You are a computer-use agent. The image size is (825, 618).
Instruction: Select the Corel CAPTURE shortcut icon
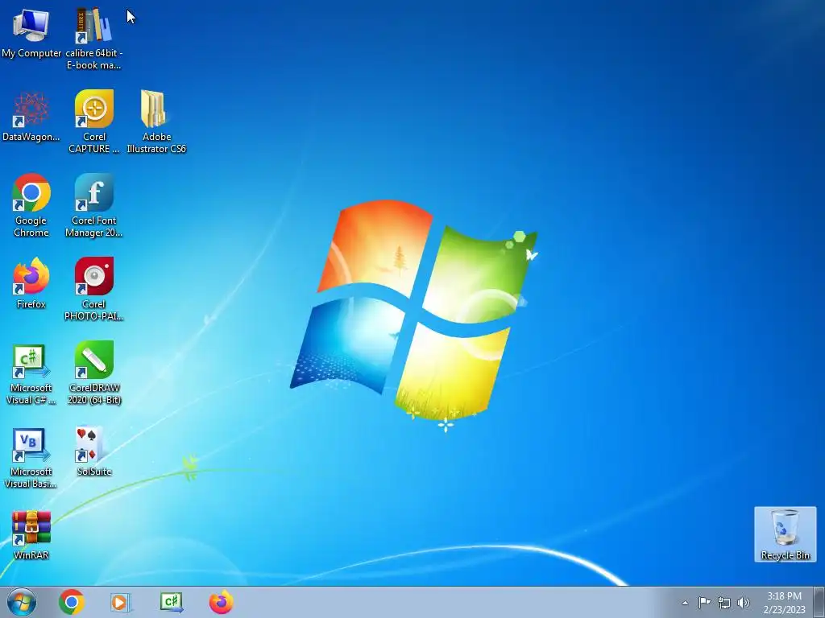93,122
